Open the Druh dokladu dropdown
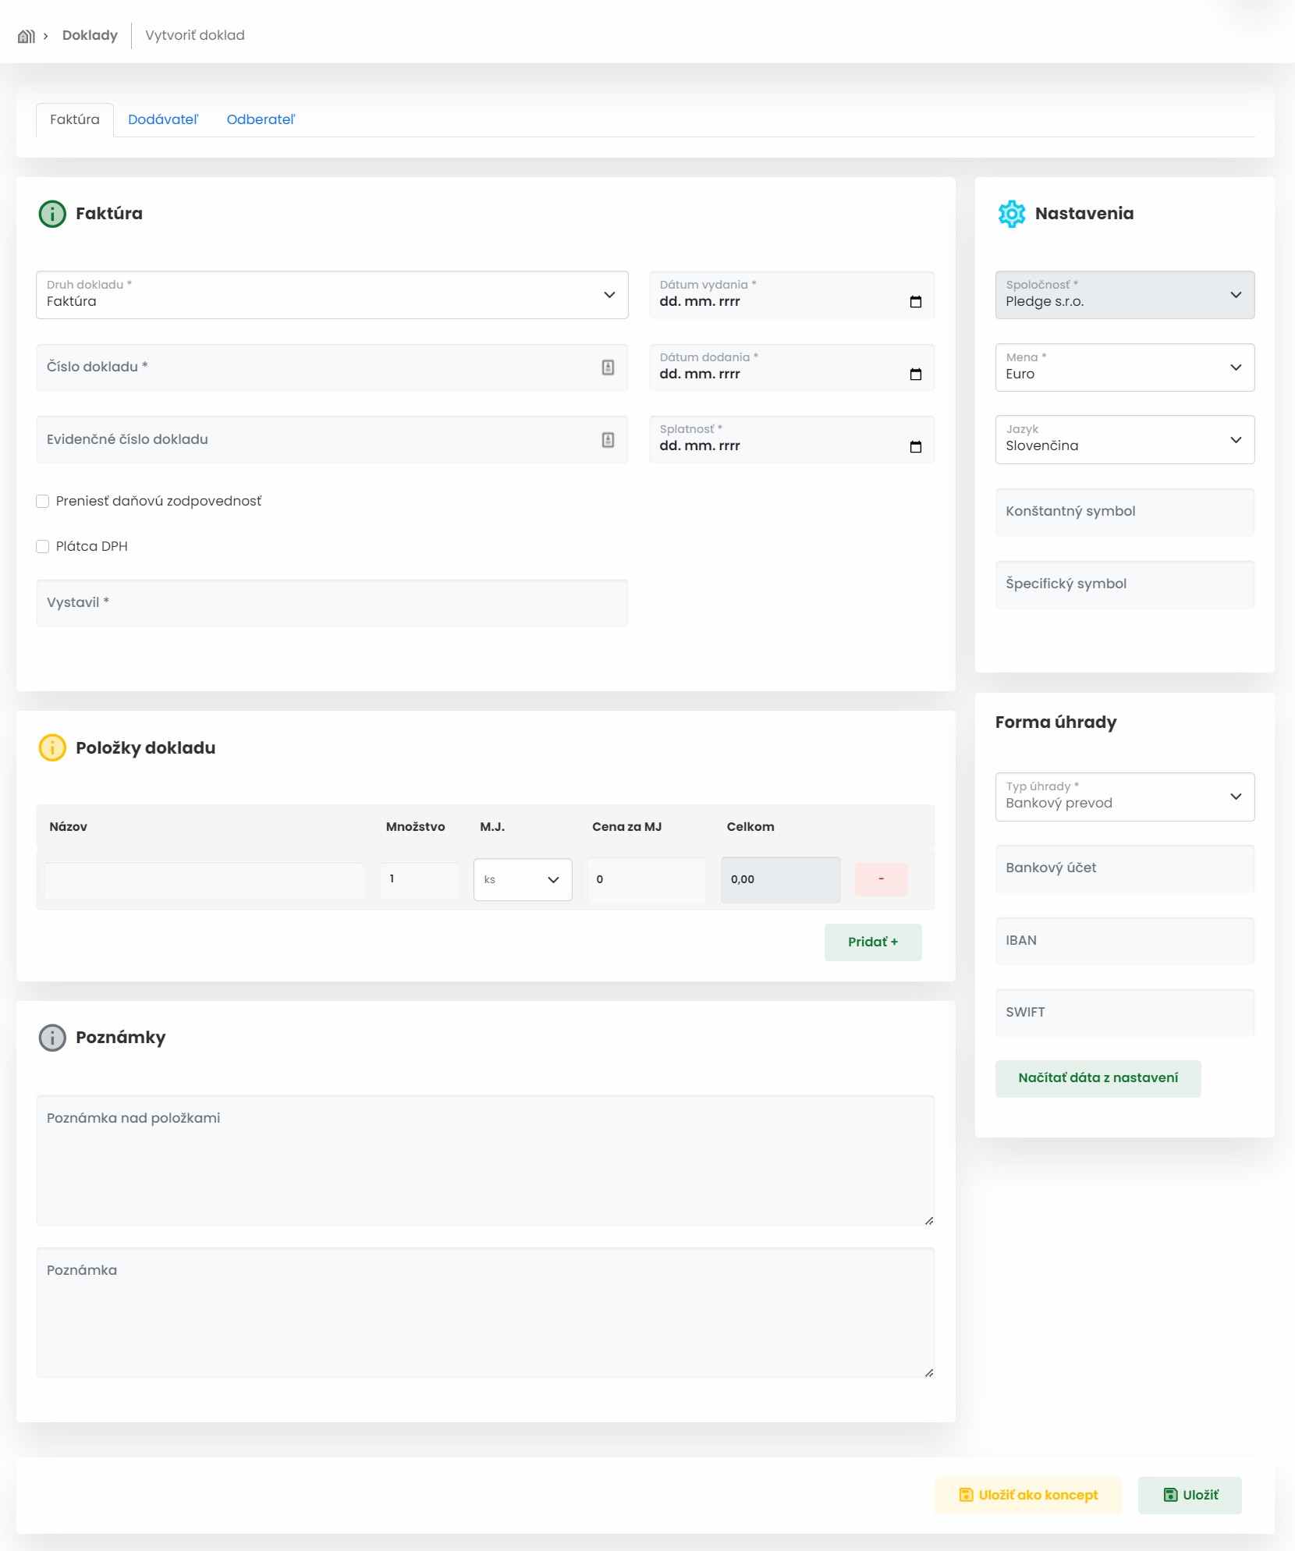This screenshot has width=1295, height=1551. 332,295
